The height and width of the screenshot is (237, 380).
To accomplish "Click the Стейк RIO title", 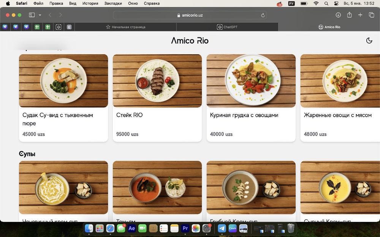I will [x=130, y=115].
